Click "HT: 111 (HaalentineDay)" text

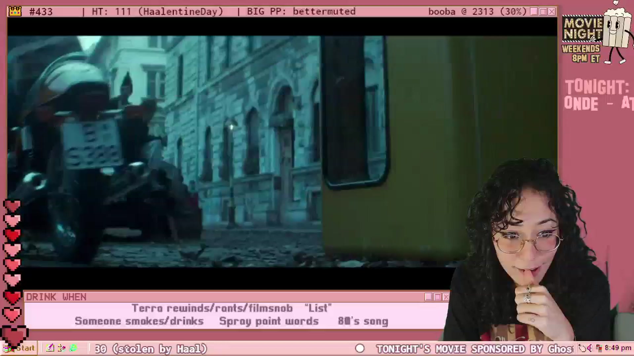pyautogui.click(x=158, y=12)
